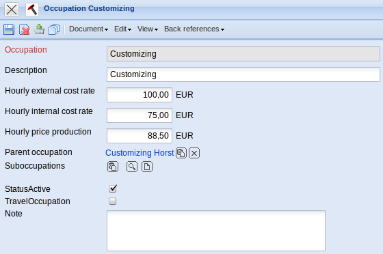Remove the Parent occupation with X icon

pos(194,153)
